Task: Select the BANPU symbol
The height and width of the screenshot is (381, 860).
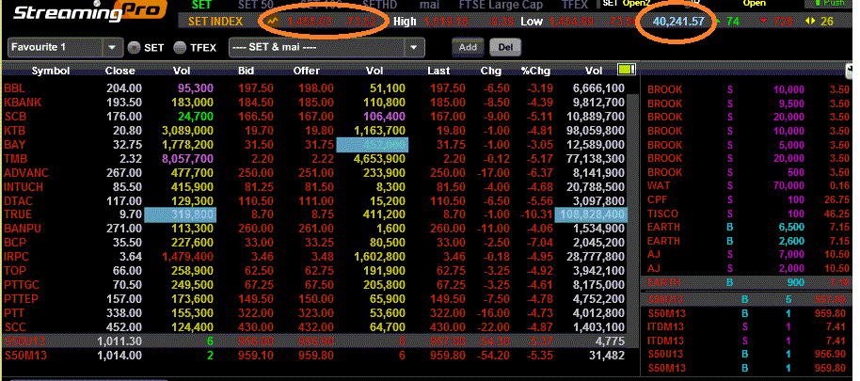Action: [x=23, y=229]
